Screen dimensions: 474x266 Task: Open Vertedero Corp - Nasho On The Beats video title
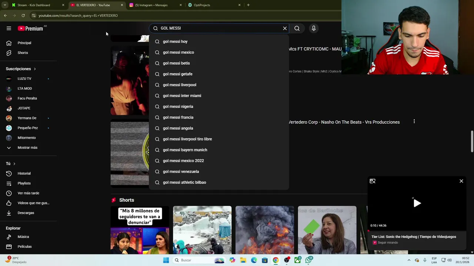(344, 122)
